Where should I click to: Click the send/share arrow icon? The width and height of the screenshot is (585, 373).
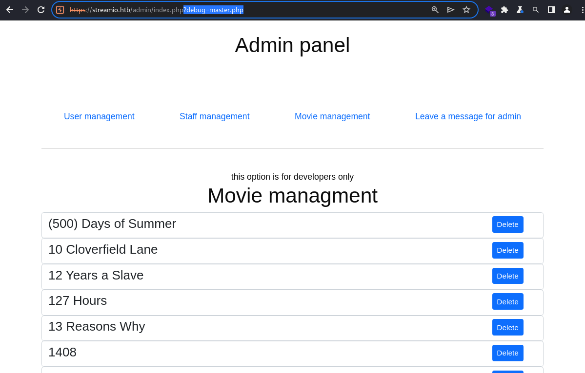[x=451, y=10]
